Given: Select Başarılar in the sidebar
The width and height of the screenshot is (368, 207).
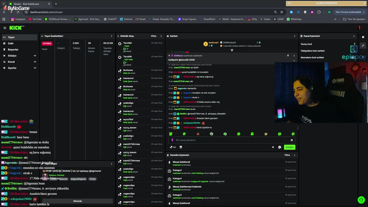Looking at the screenshot, I should pos(19,50).
